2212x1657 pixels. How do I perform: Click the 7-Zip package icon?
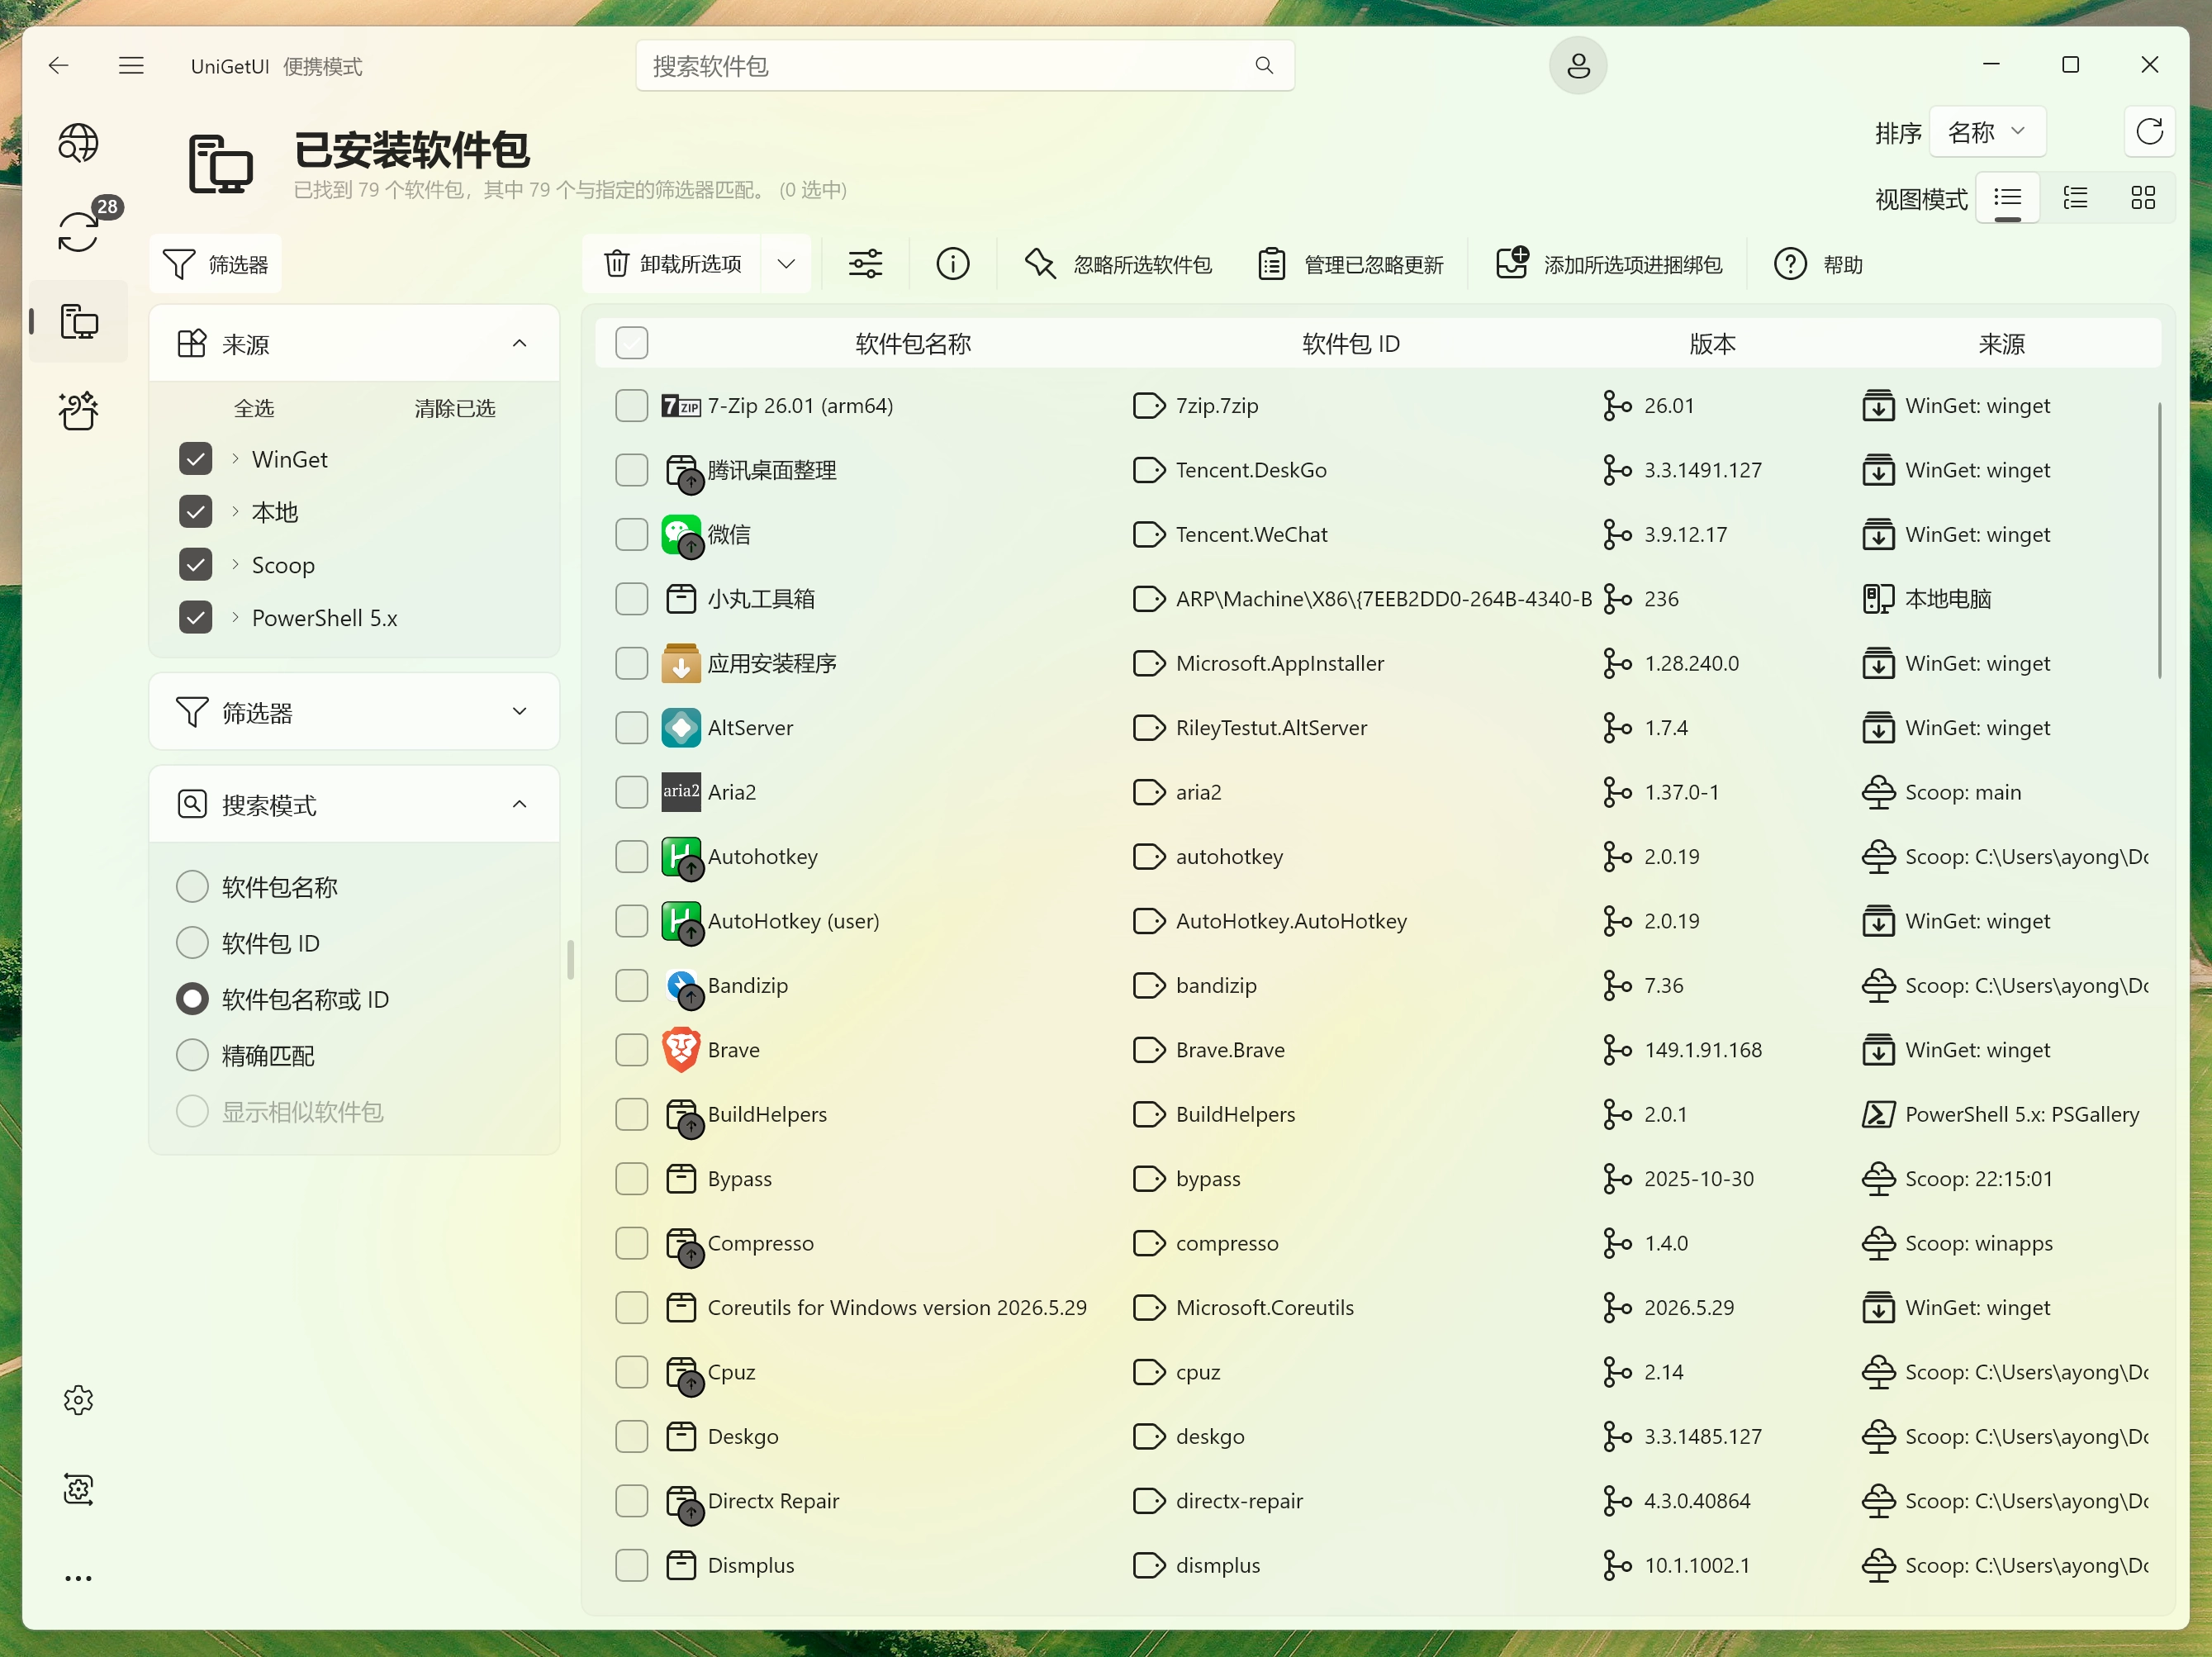(681, 406)
